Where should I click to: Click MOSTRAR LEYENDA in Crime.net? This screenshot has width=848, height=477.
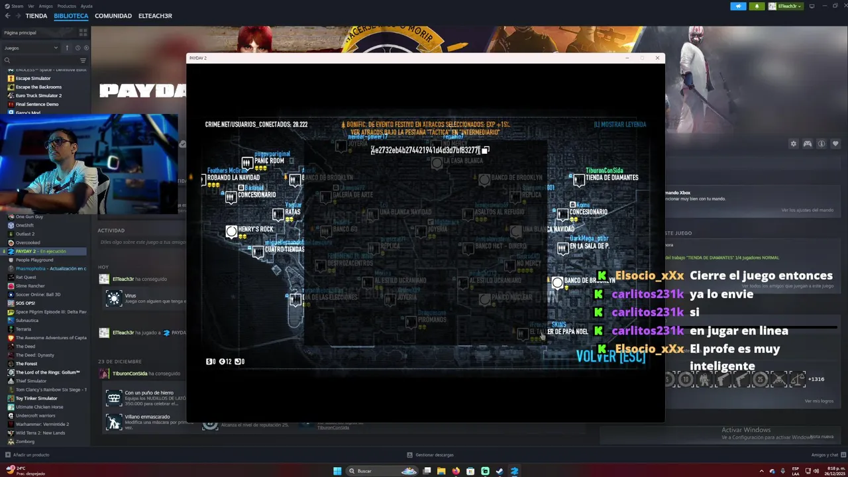tap(620, 125)
